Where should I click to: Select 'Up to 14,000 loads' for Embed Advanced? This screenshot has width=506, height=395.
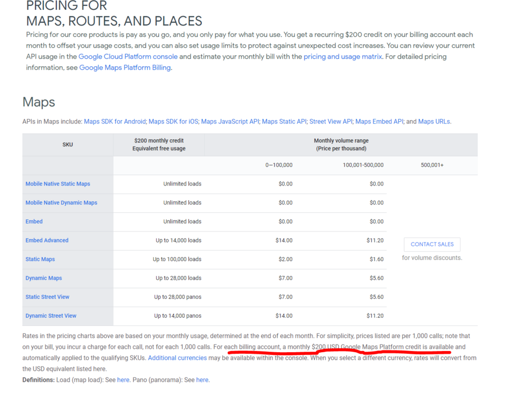tap(178, 240)
